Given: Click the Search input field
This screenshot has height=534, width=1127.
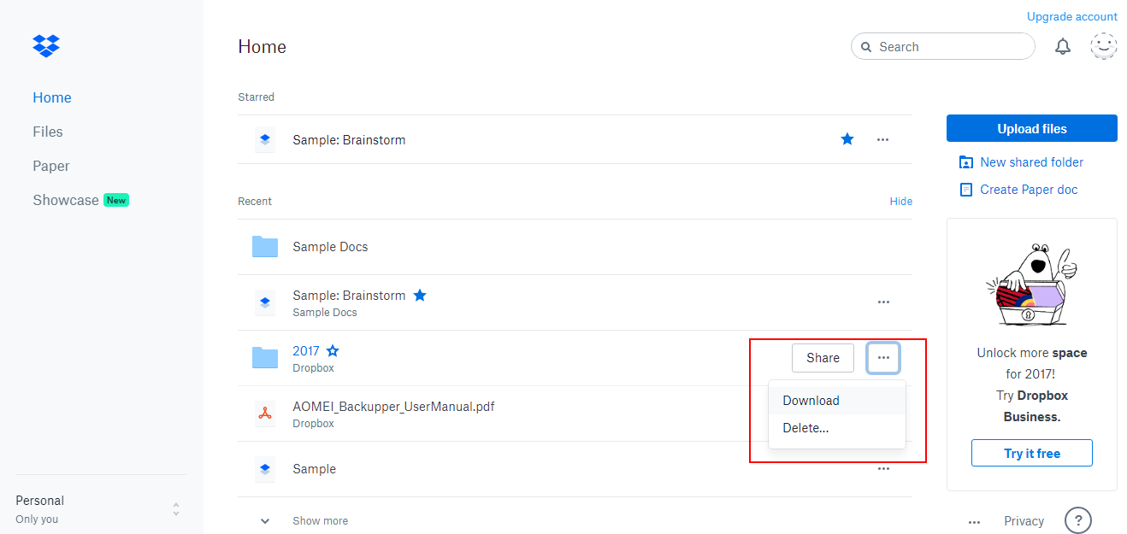Looking at the screenshot, I should (x=949, y=47).
